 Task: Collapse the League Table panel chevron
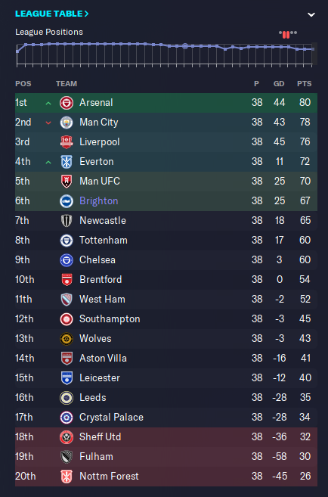coord(311,14)
